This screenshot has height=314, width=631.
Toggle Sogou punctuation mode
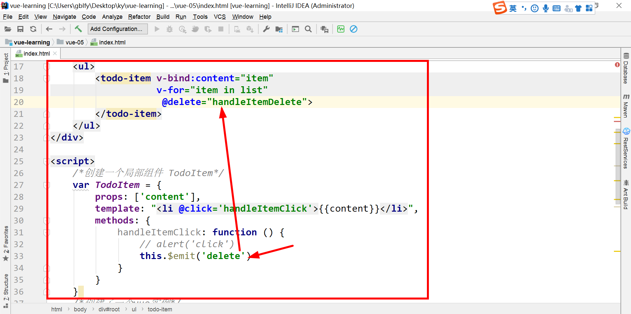click(x=524, y=9)
